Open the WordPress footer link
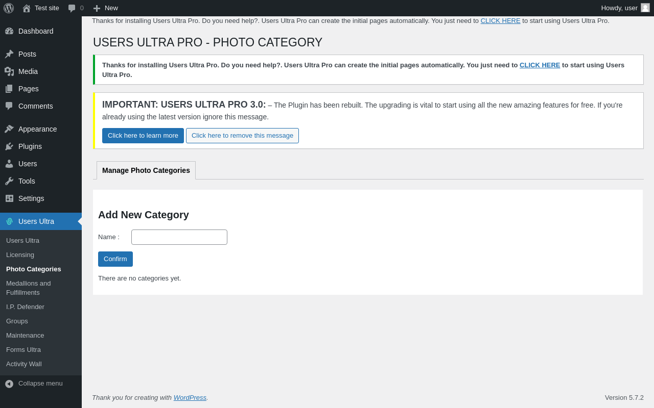This screenshot has width=654, height=408. 190,398
